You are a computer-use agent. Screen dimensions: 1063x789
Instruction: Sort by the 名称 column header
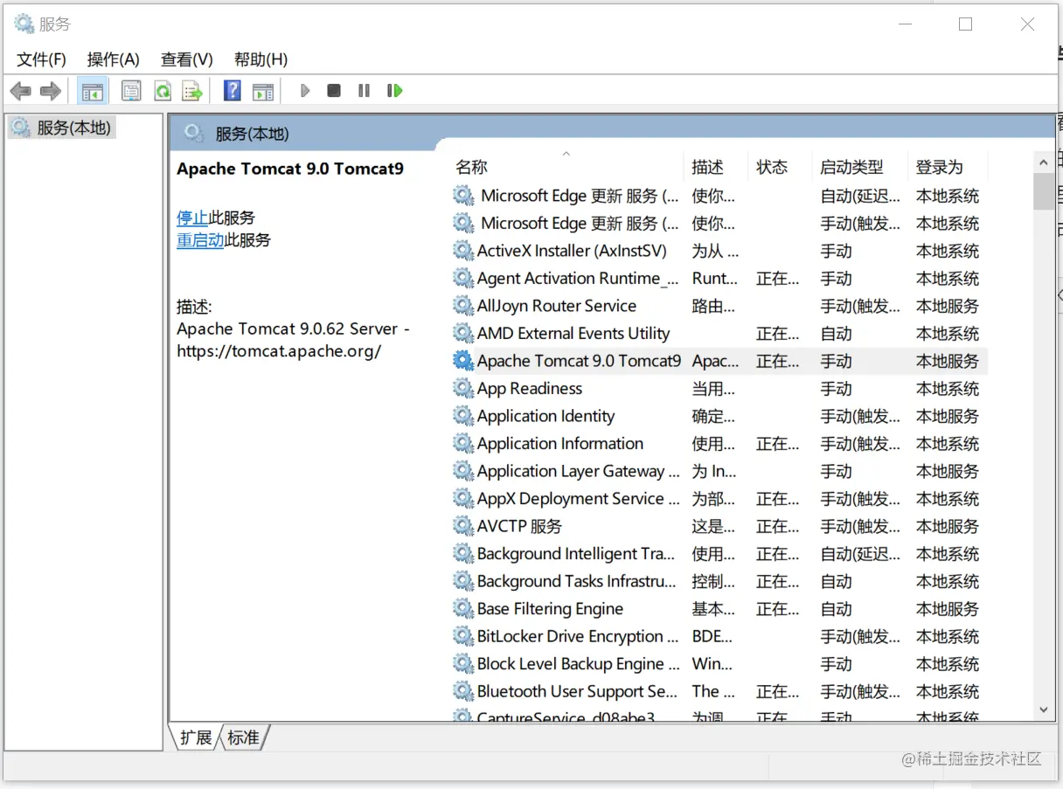(x=566, y=167)
